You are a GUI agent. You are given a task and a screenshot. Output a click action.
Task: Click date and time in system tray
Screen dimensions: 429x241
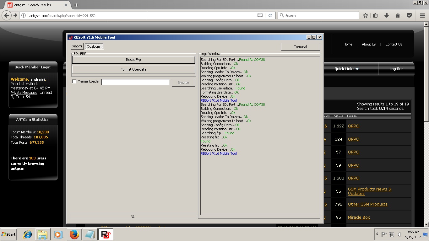coord(413,234)
